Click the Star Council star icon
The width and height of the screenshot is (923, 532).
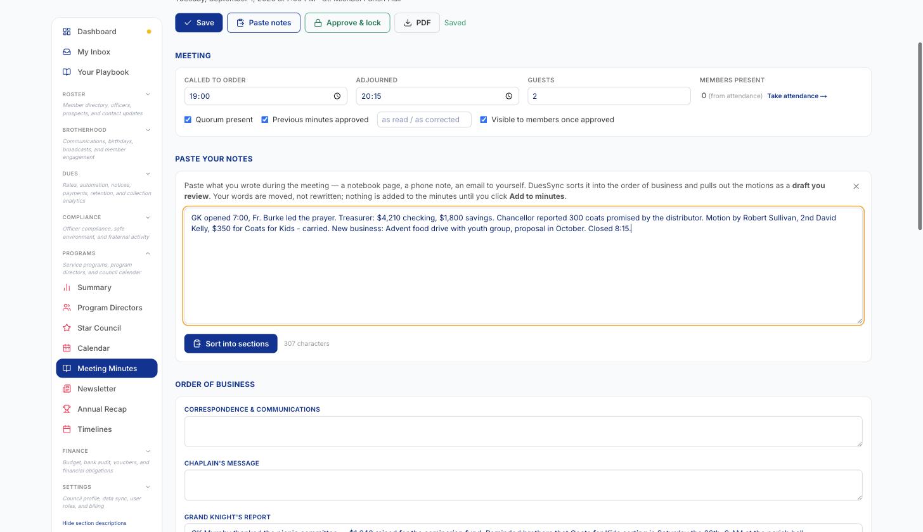[67, 328]
